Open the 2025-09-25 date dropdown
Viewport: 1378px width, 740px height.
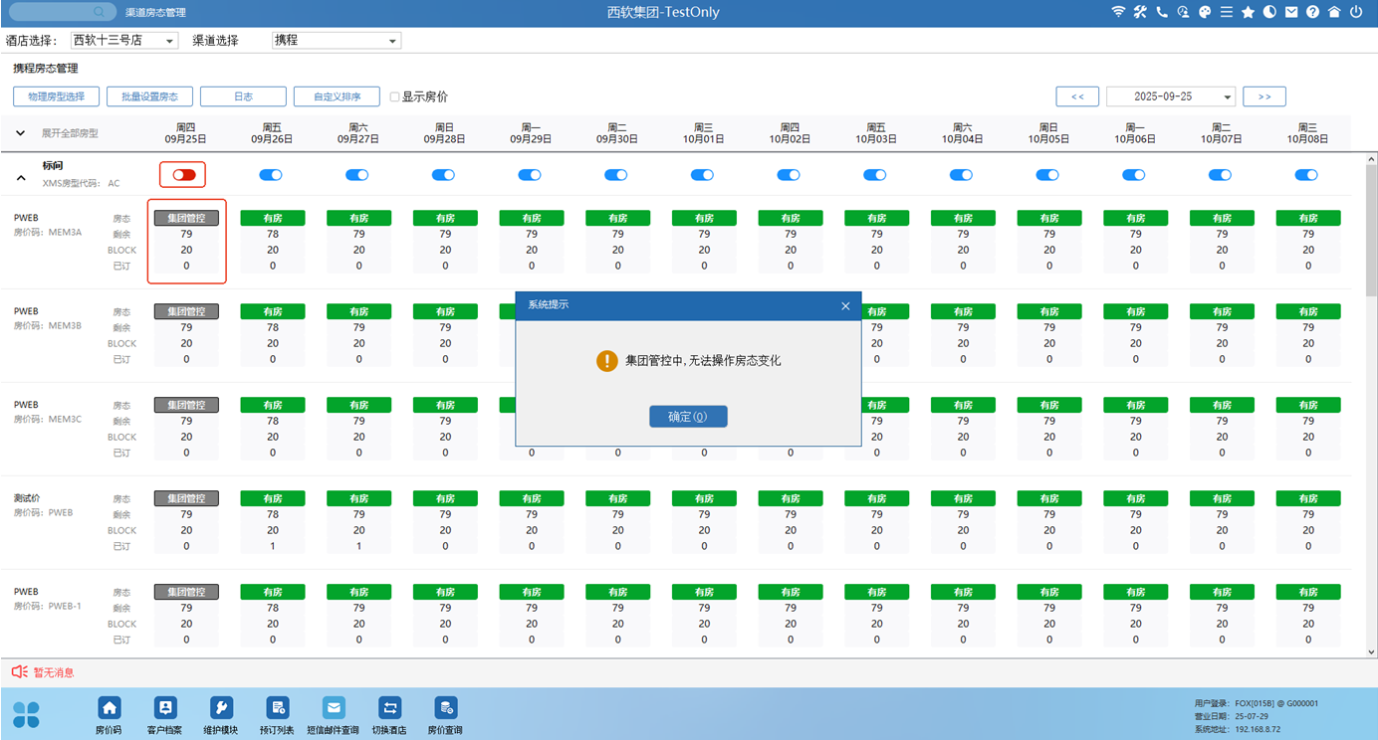point(1171,96)
